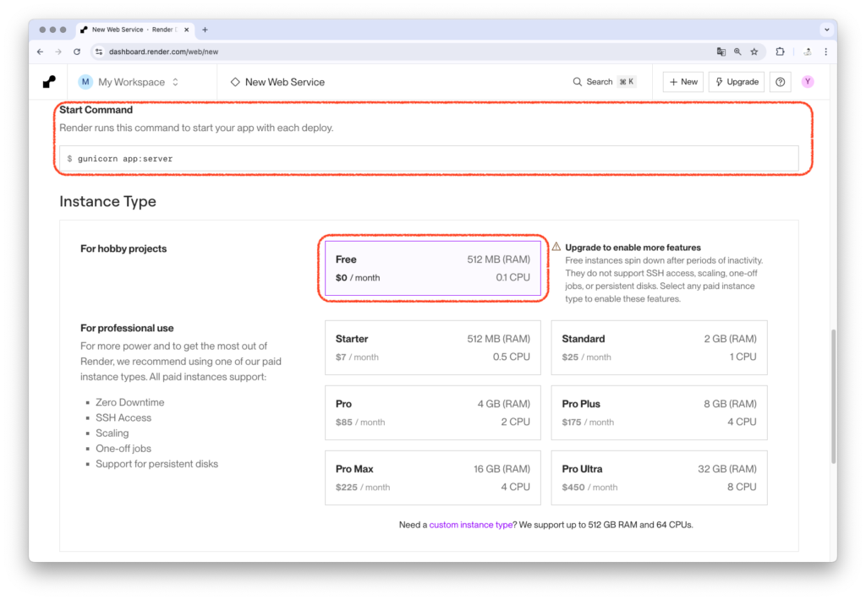Select the Standard instance type

click(660, 347)
